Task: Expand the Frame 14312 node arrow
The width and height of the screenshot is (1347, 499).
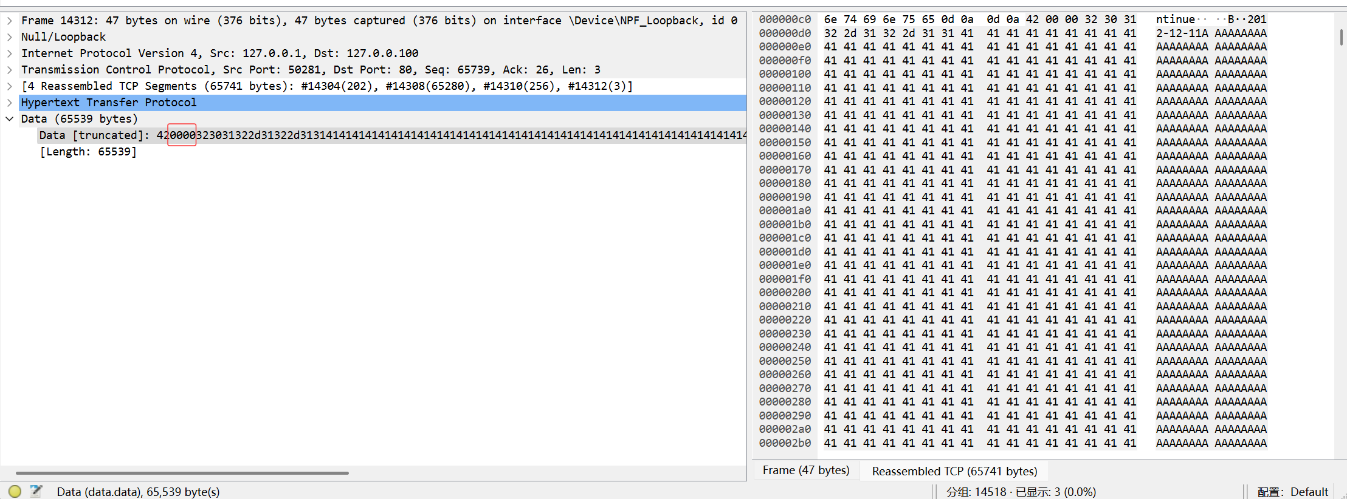Action: (x=10, y=21)
